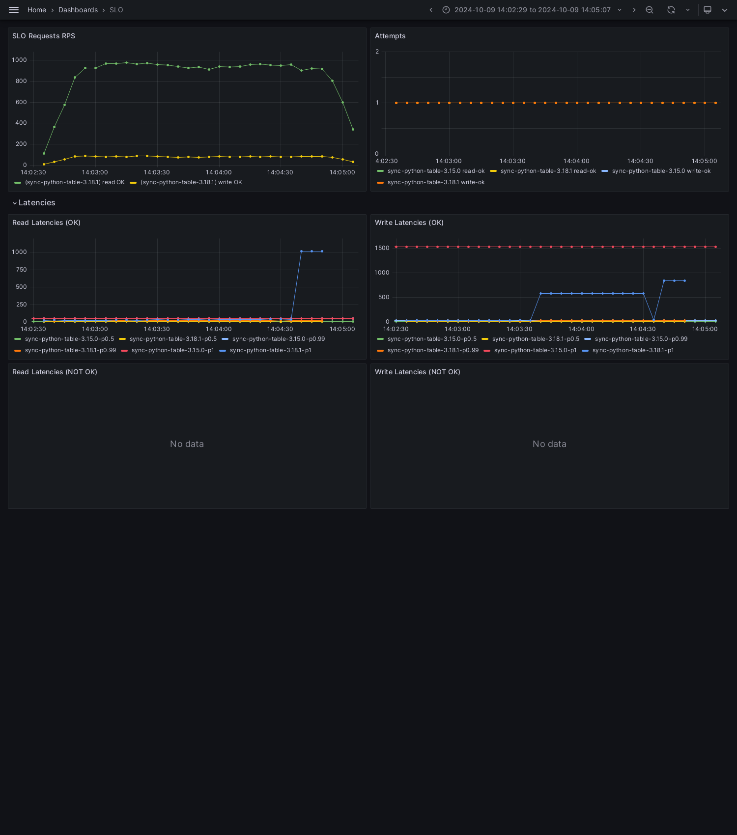Screen dimensions: 737x835
Task: Click the TV view mode icon
Action: pos(708,10)
